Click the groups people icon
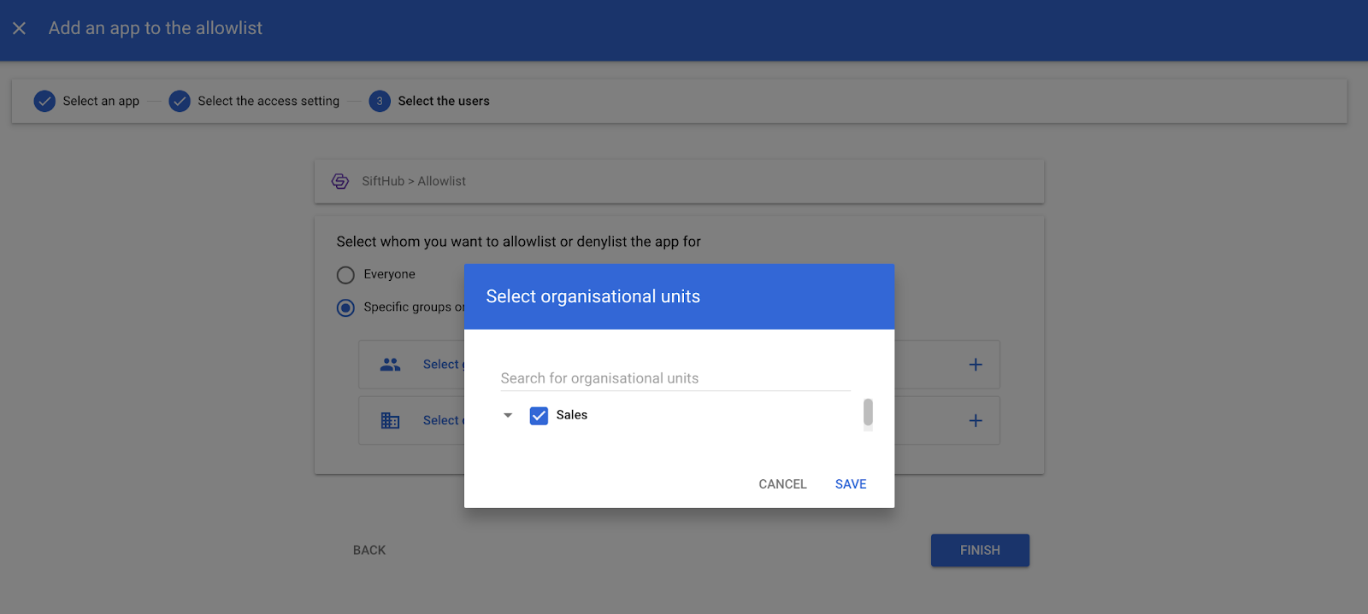Viewport: 1368px width, 614px height. point(390,365)
